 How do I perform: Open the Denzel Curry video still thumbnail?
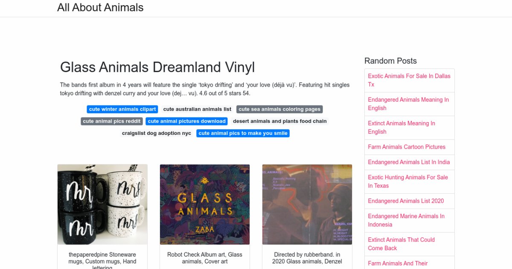307,204
